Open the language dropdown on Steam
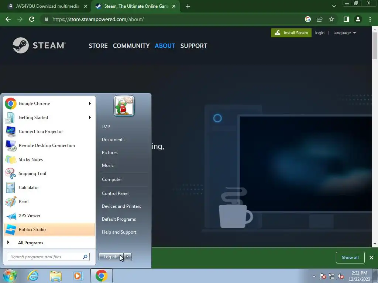Screen dimensions: 378x283 coord(344,33)
